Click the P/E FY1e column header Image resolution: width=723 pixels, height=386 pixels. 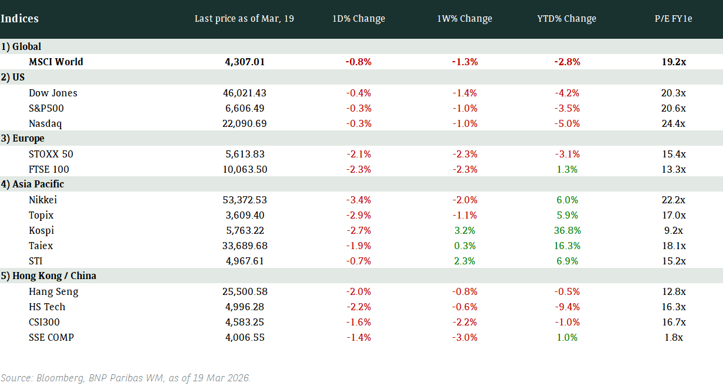674,19
